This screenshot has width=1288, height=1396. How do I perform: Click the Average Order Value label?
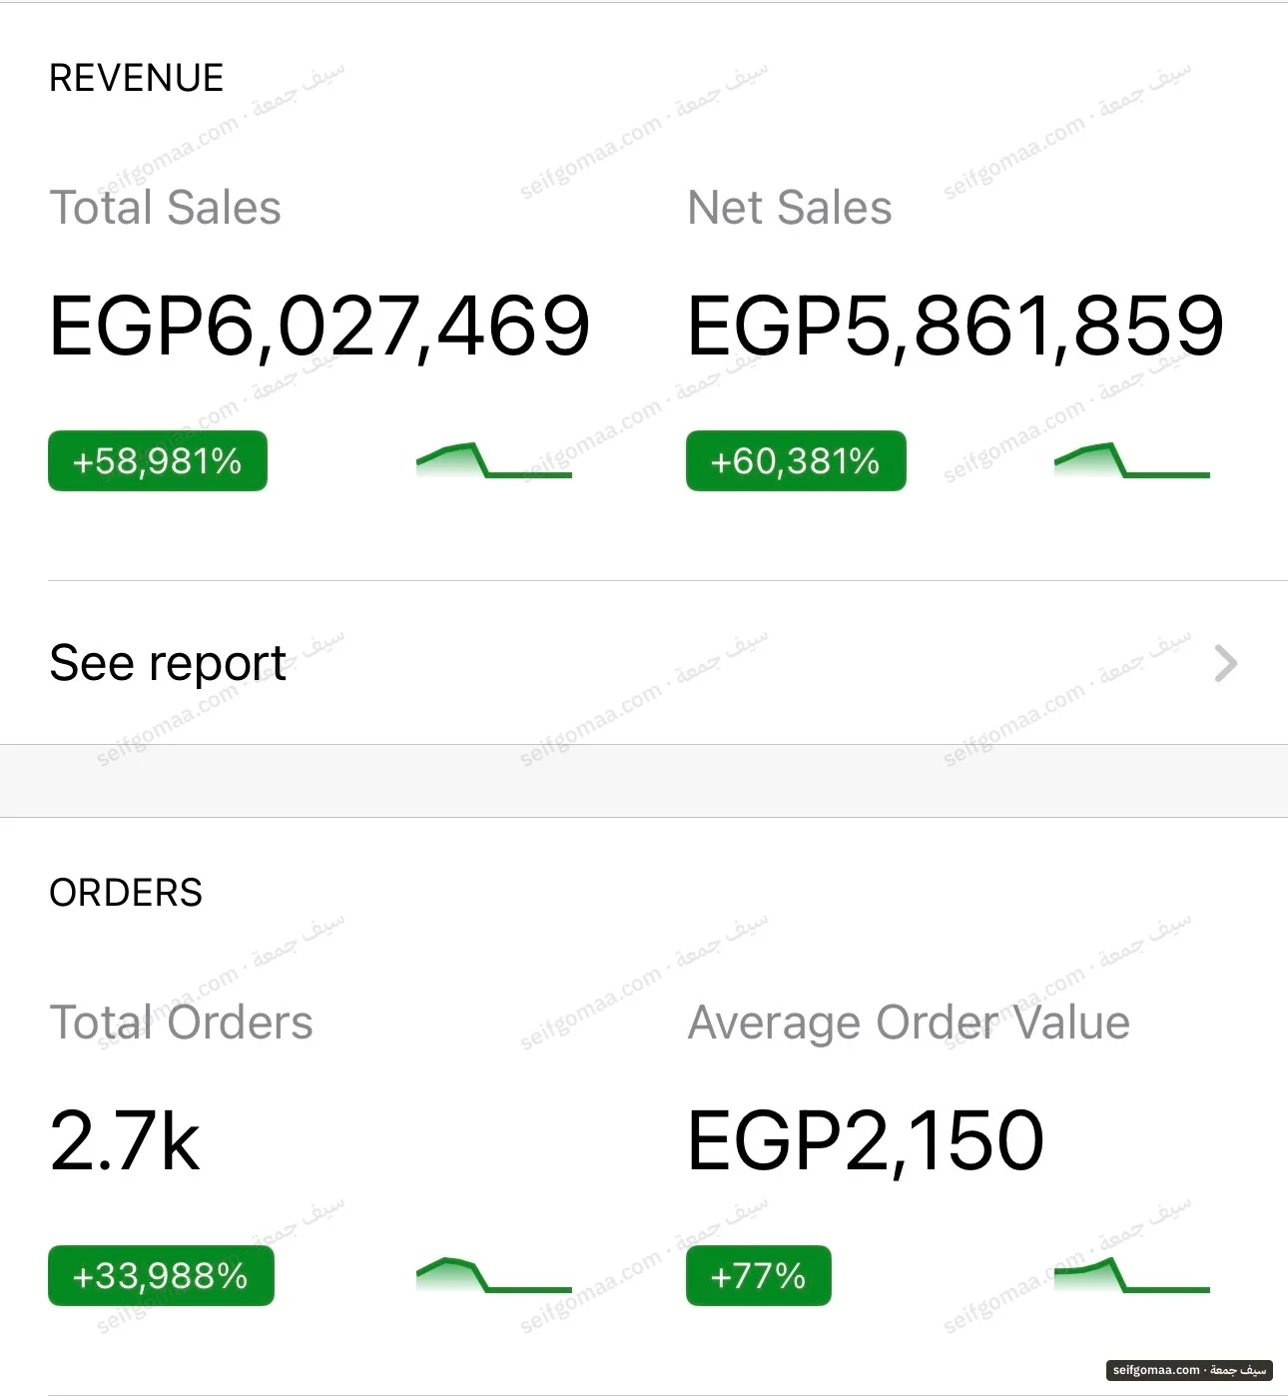pyautogui.click(x=909, y=1023)
